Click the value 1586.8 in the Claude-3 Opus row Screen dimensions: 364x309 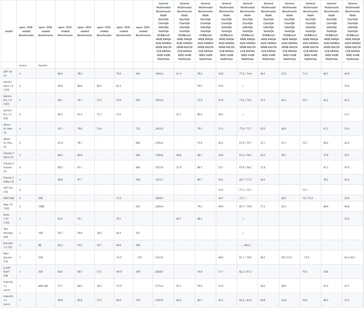pos(159,155)
